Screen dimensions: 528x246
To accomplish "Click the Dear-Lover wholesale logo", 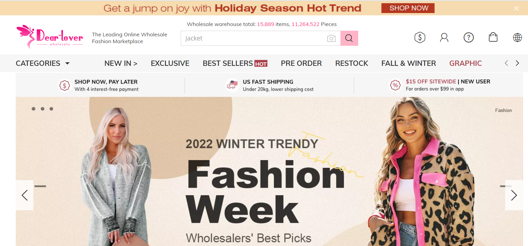I will 50,37.
